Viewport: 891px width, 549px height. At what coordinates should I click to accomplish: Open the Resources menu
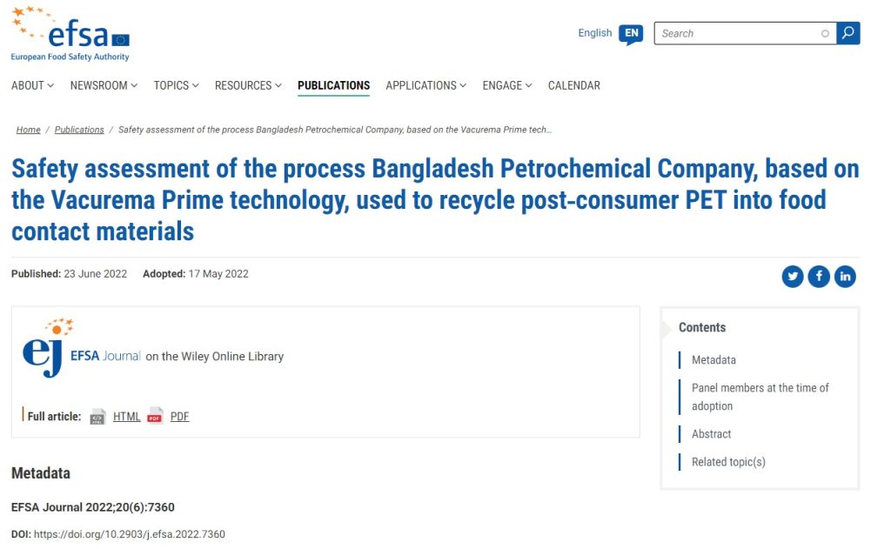(x=248, y=85)
